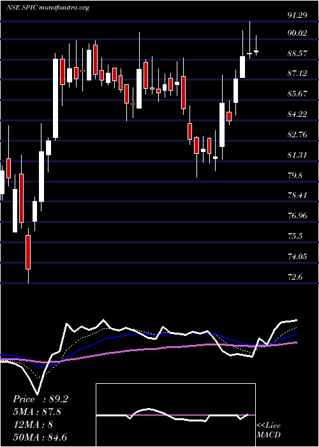The width and height of the screenshot is (319, 447).
Task: Click inside the MACD inset chart
Action: [175, 415]
